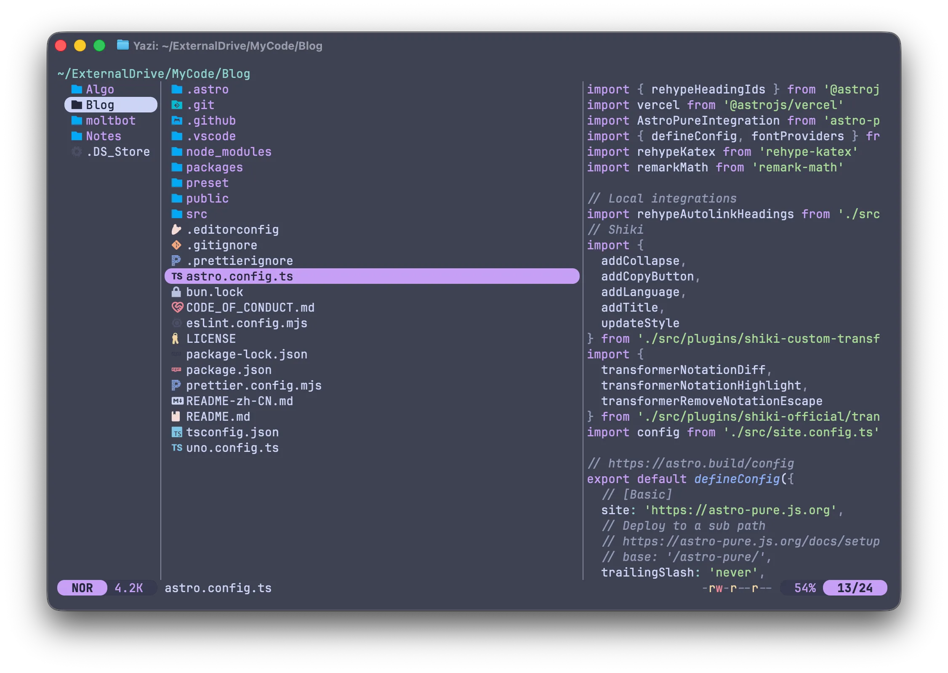Open the src directory
Viewport: 948px width, 673px height.
[x=197, y=214]
